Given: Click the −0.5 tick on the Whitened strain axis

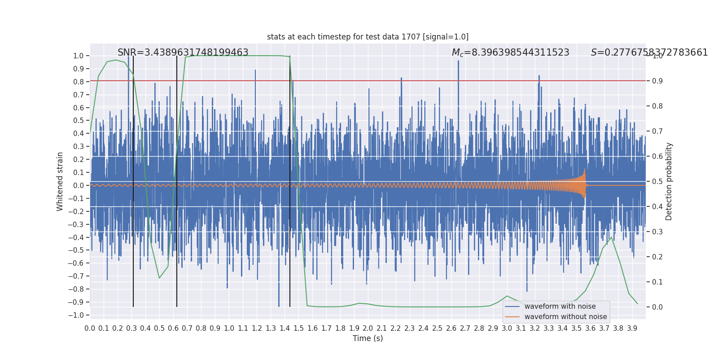Looking at the screenshot, I should [x=76, y=250].
